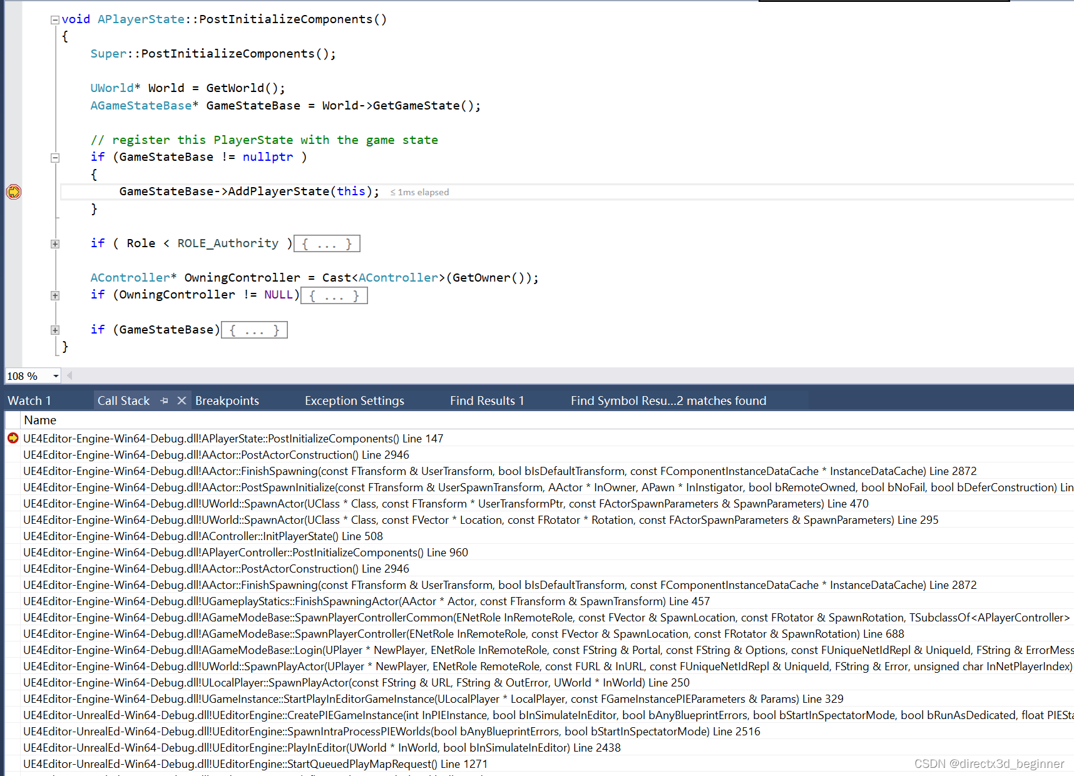Image resolution: width=1074 pixels, height=776 pixels.
Task: Click the register this PlayerState comment line
Action: click(264, 140)
